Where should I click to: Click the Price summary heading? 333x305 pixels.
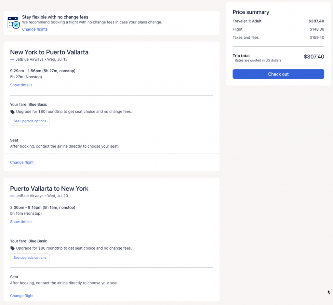point(251,12)
